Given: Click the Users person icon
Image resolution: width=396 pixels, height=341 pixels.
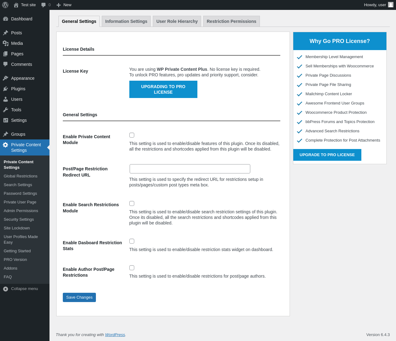Looking at the screenshot, I should click(6, 99).
